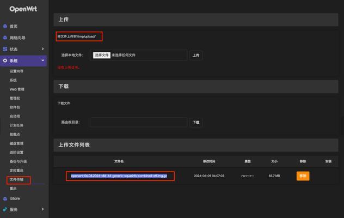Image resolution: width=344 pixels, height=218 pixels.
Task: Open 挂载点 mount points page
Action: tap(15, 134)
